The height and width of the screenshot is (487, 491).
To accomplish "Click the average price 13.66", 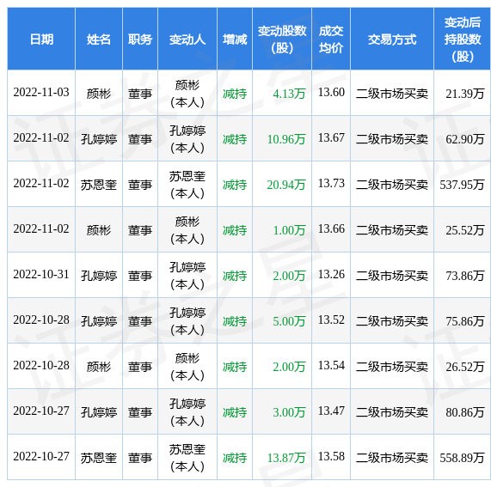I will pos(331,229).
